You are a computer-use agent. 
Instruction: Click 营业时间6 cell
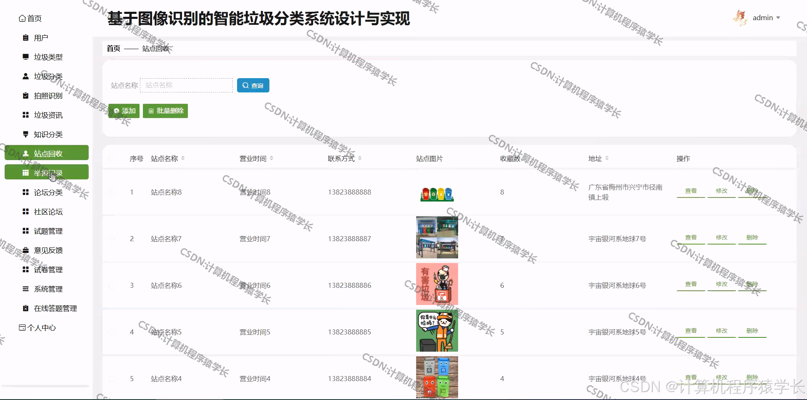pos(255,285)
